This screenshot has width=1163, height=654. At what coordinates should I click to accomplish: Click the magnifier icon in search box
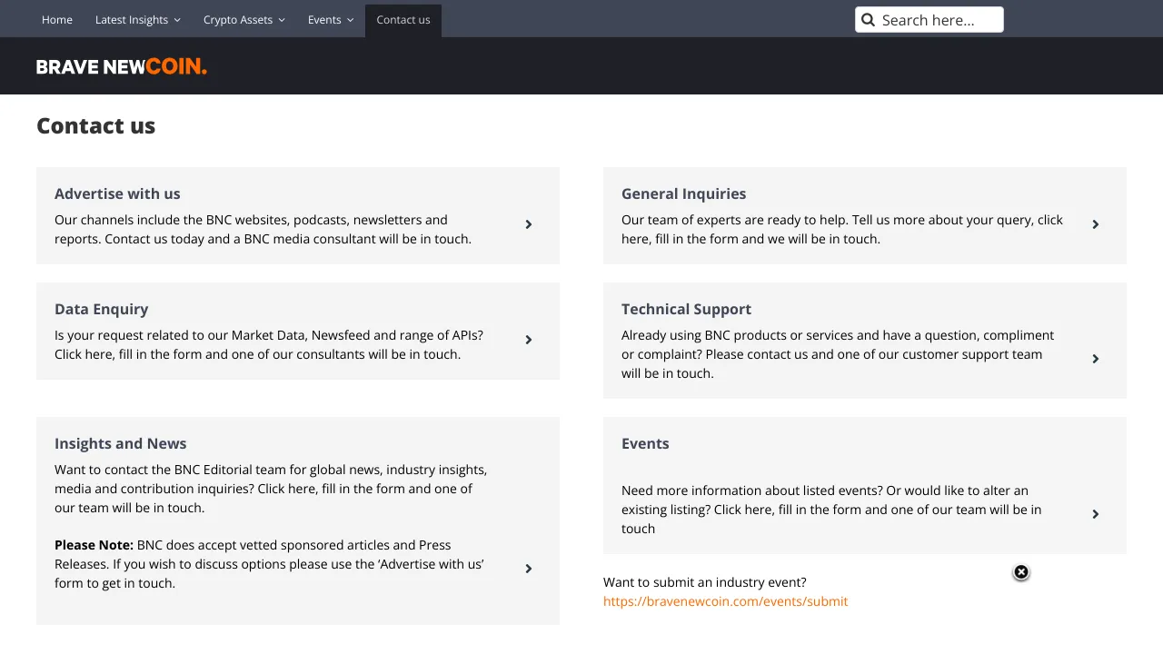pyautogui.click(x=868, y=20)
